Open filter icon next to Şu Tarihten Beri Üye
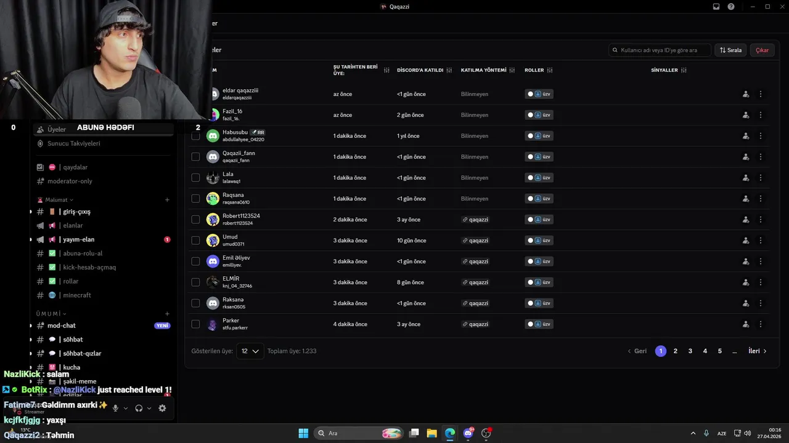 (386, 70)
